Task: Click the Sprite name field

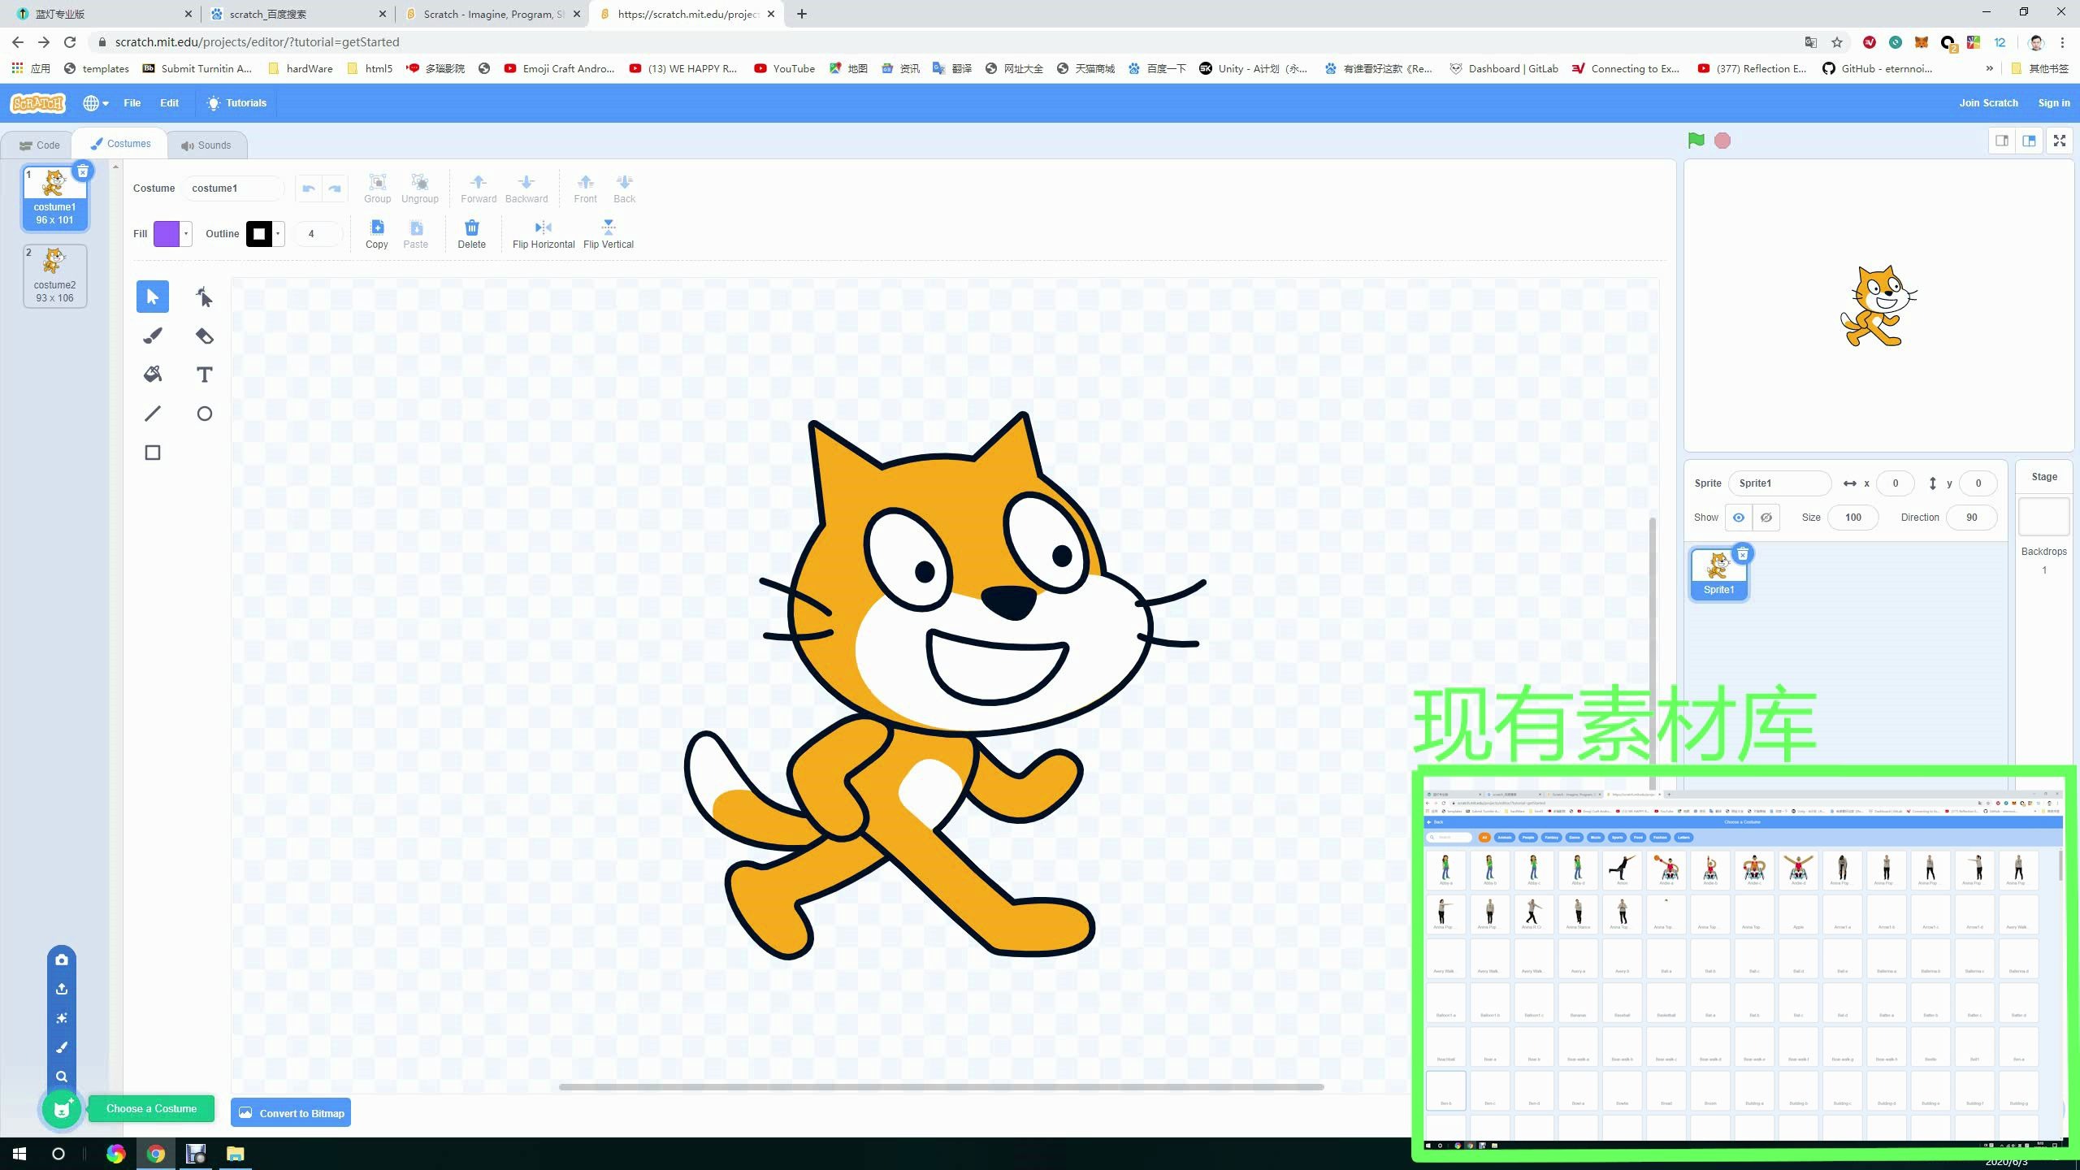Action: [x=1779, y=483]
